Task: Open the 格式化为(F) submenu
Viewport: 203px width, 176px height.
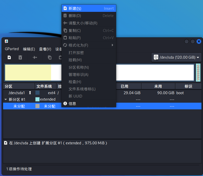Action: pos(89,45)
